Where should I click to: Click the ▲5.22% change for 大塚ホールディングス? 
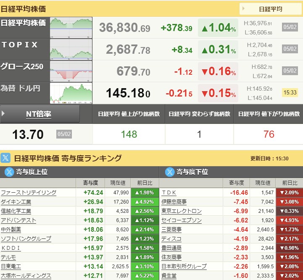click(145, 276)
